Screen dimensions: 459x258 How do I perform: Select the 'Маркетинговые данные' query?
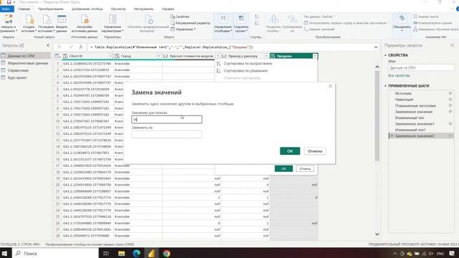pyautogui.click(x=25, y=63)
